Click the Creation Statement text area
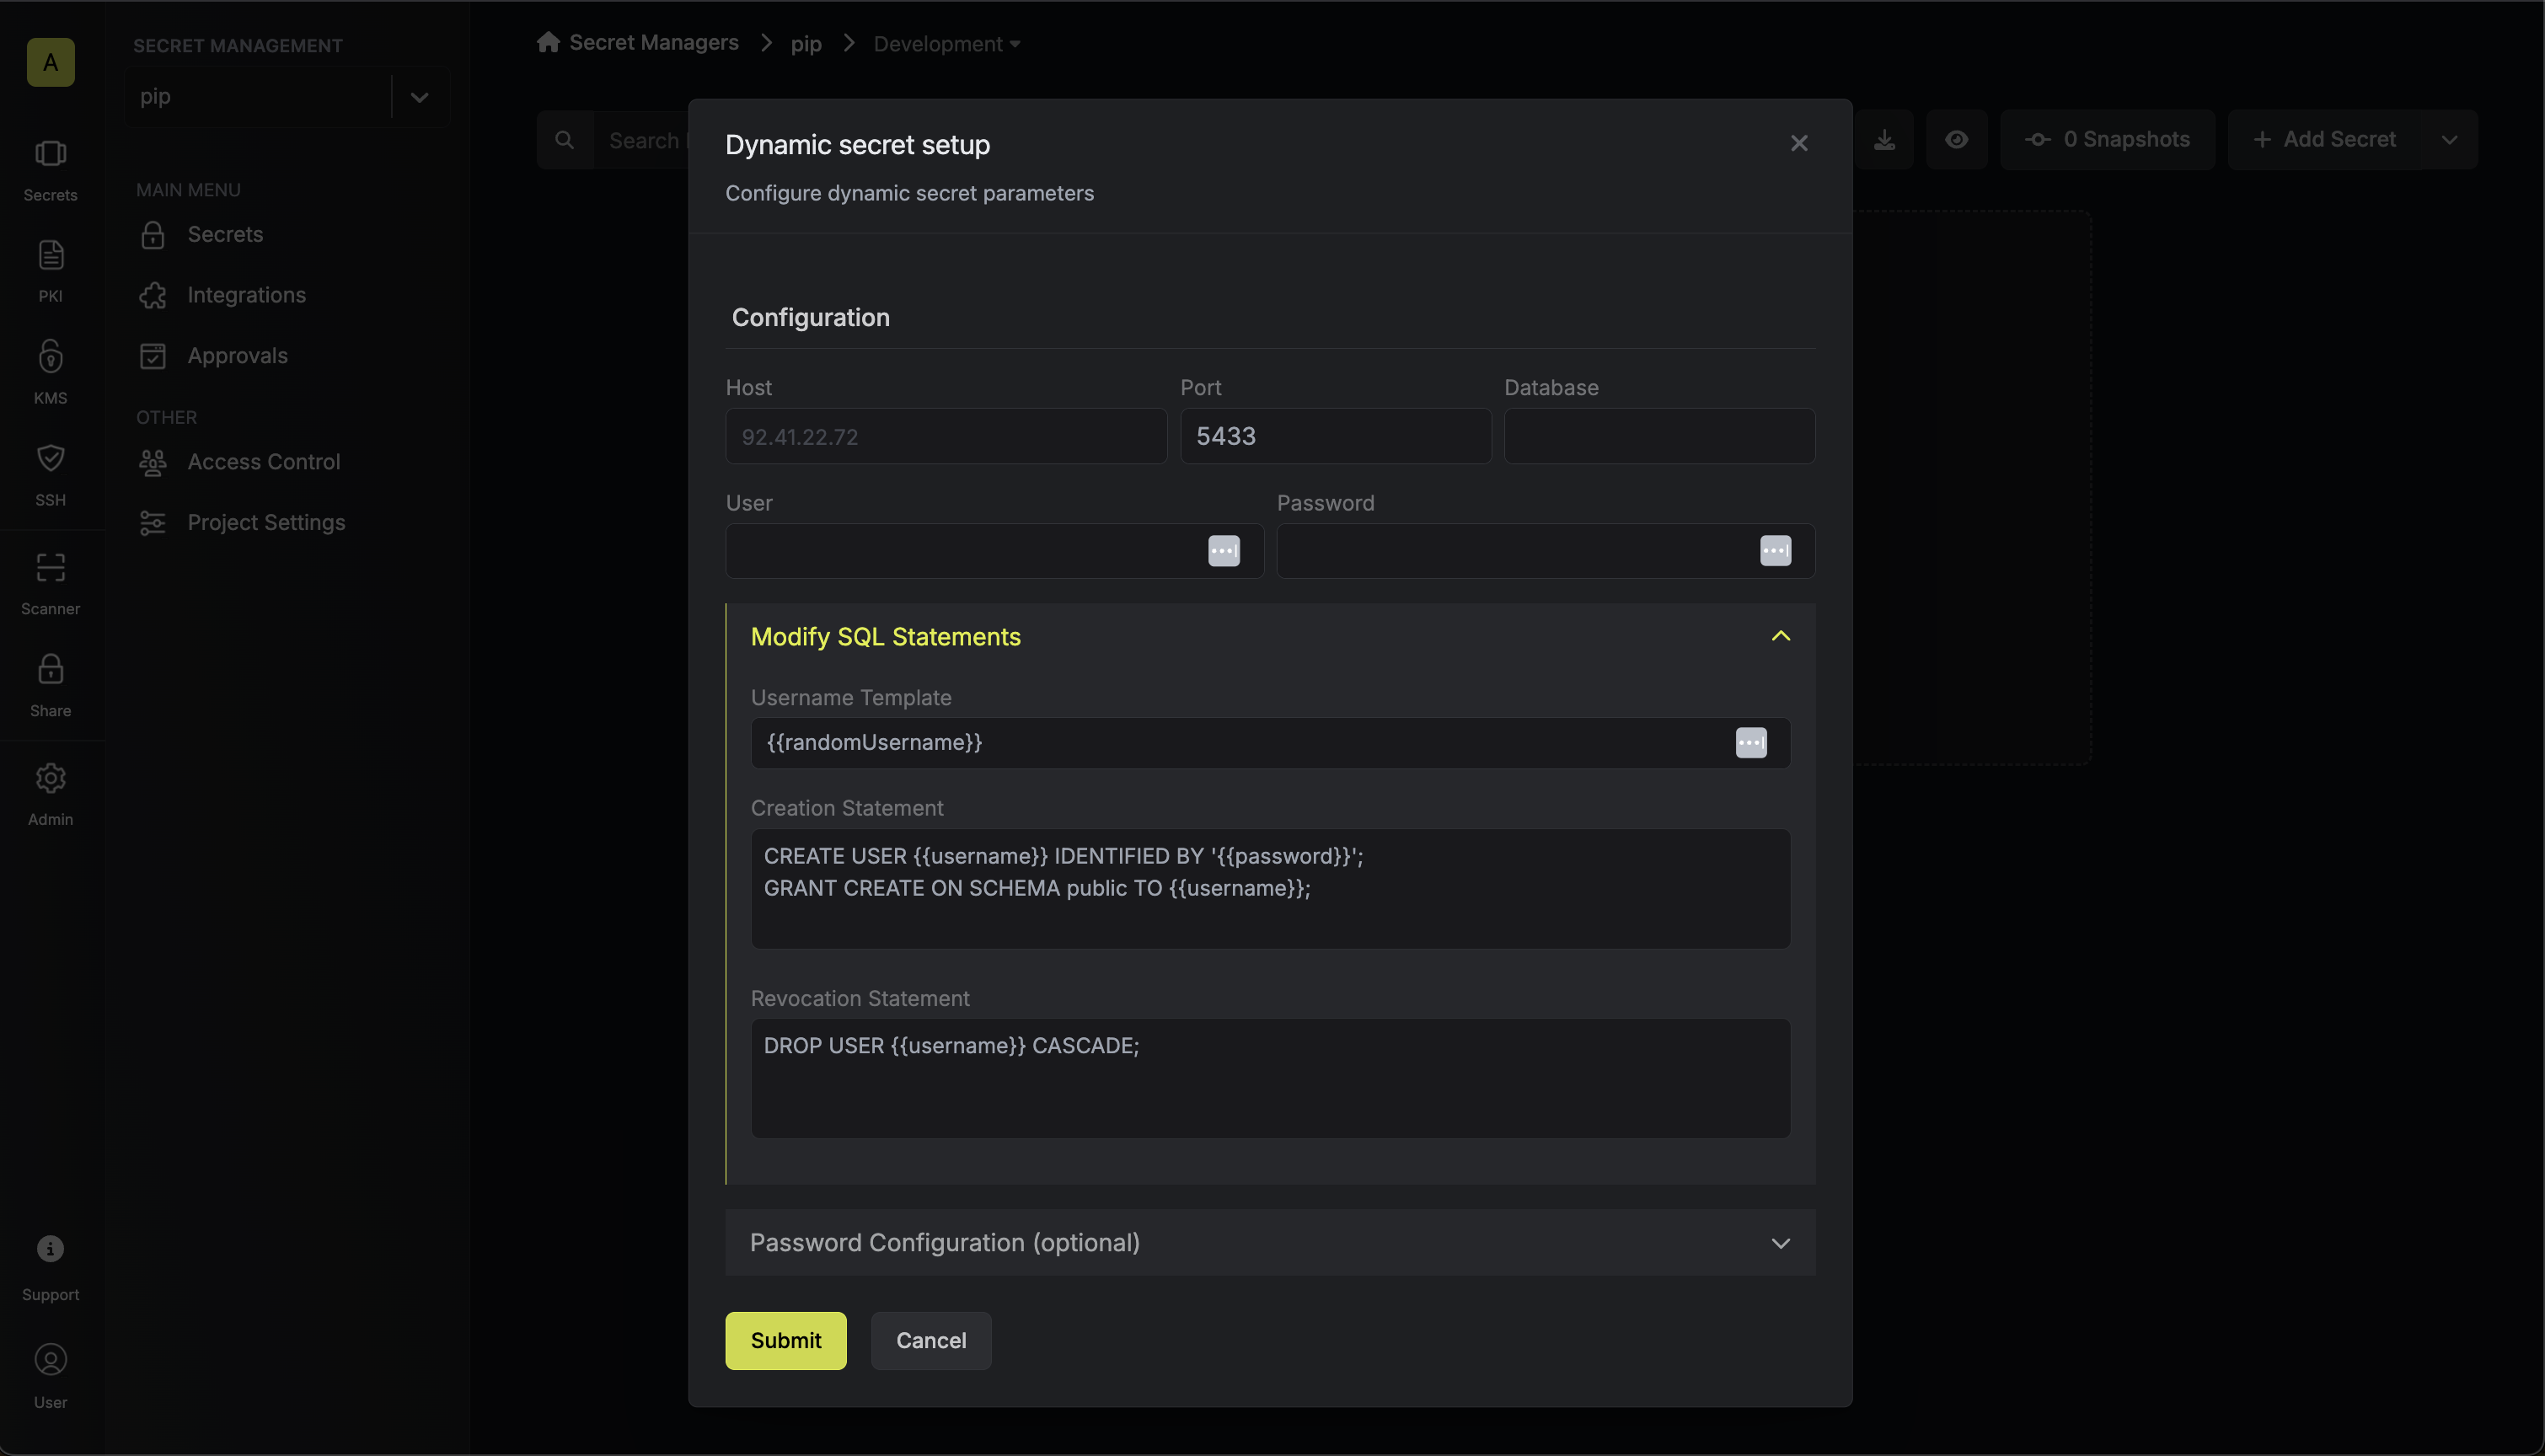The image size is (2545, 1456). click(1270, 889)
